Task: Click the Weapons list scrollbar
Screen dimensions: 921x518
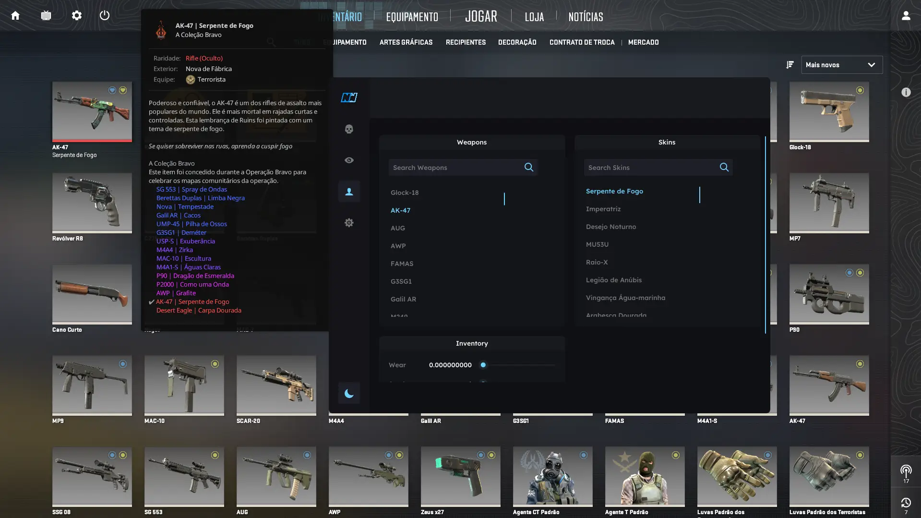Action: tap(504, 199)
